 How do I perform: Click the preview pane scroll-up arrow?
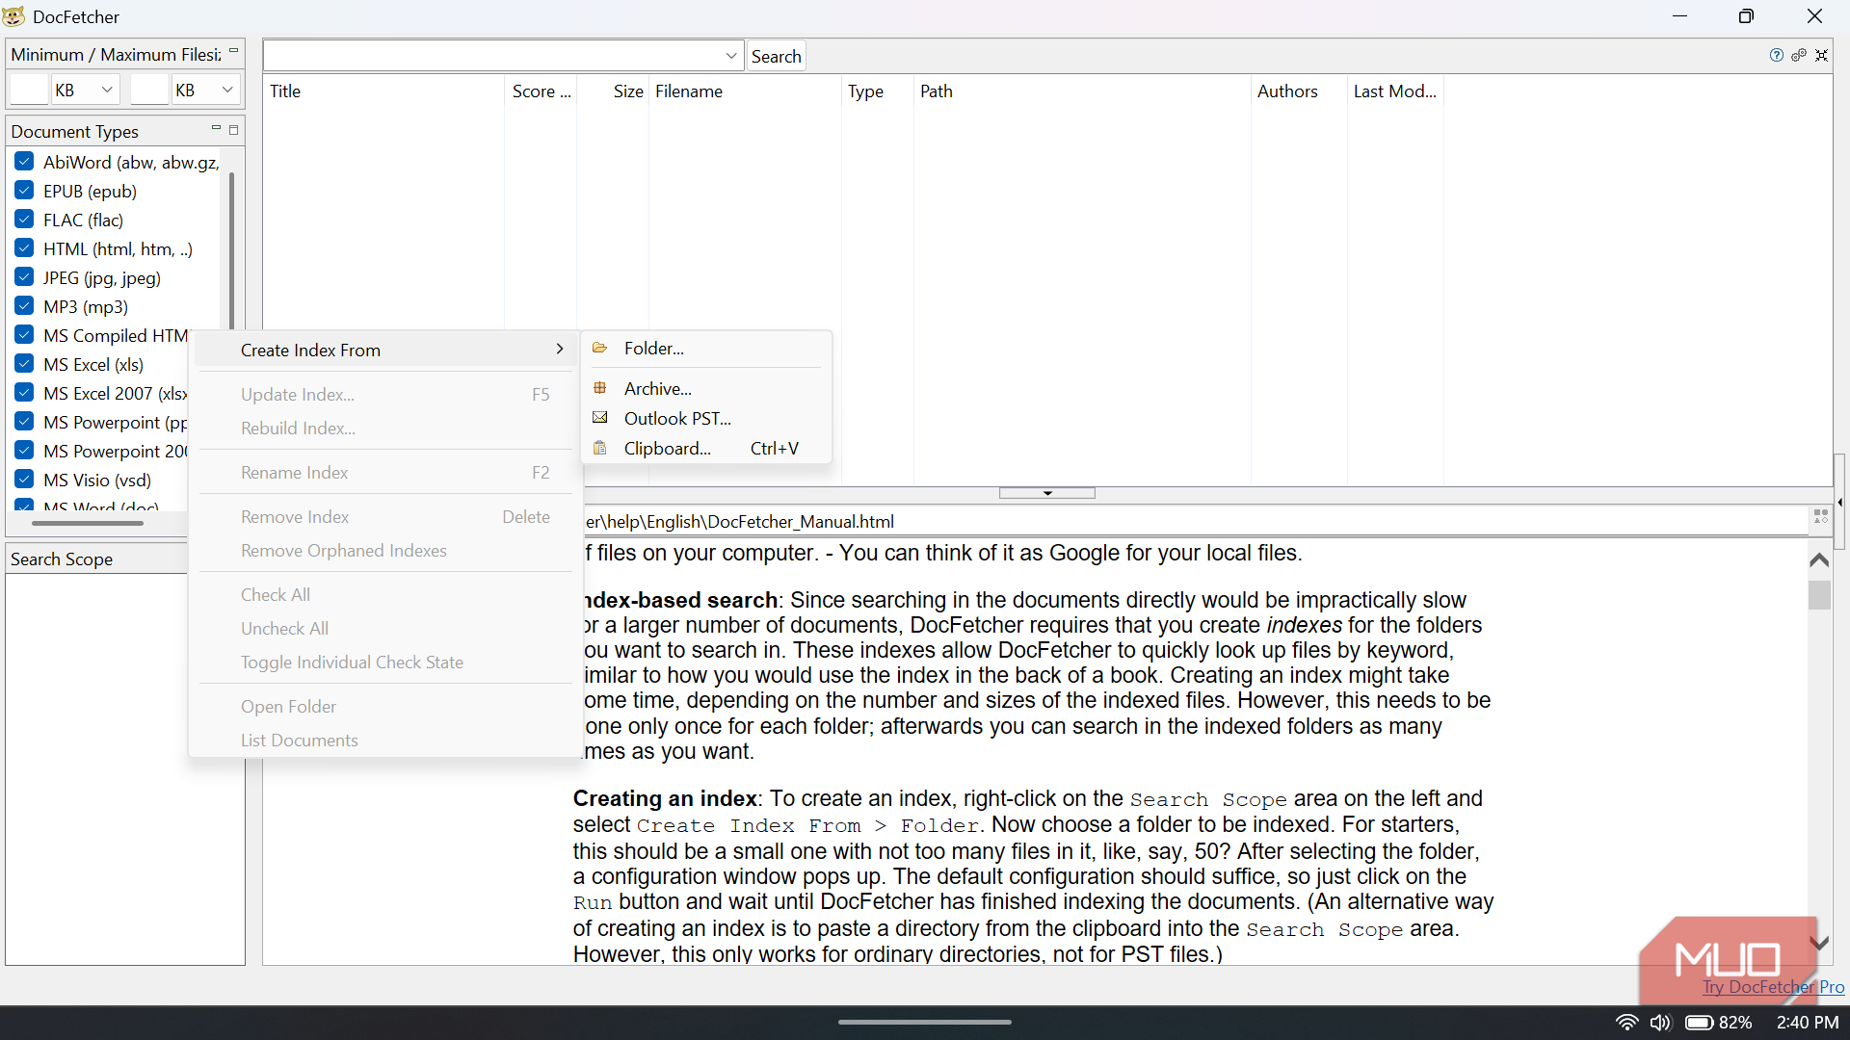point(1819,559)
